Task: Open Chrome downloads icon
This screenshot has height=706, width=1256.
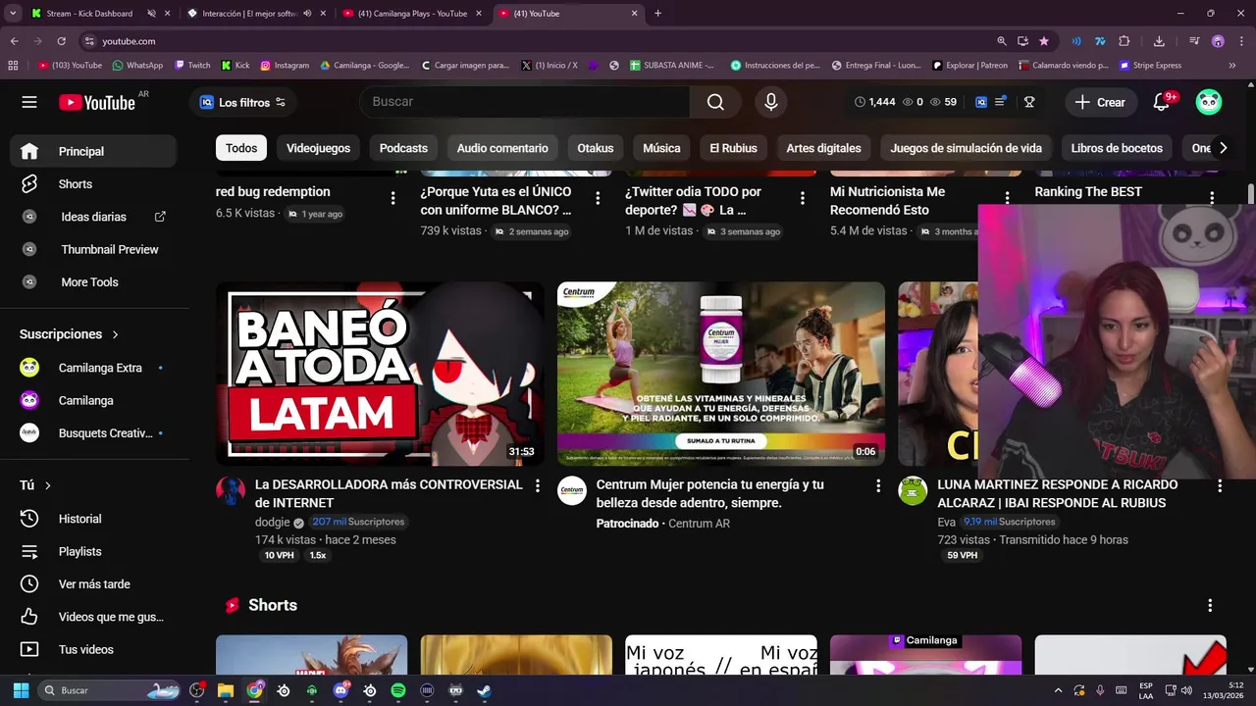Action: click(1159, 41)
